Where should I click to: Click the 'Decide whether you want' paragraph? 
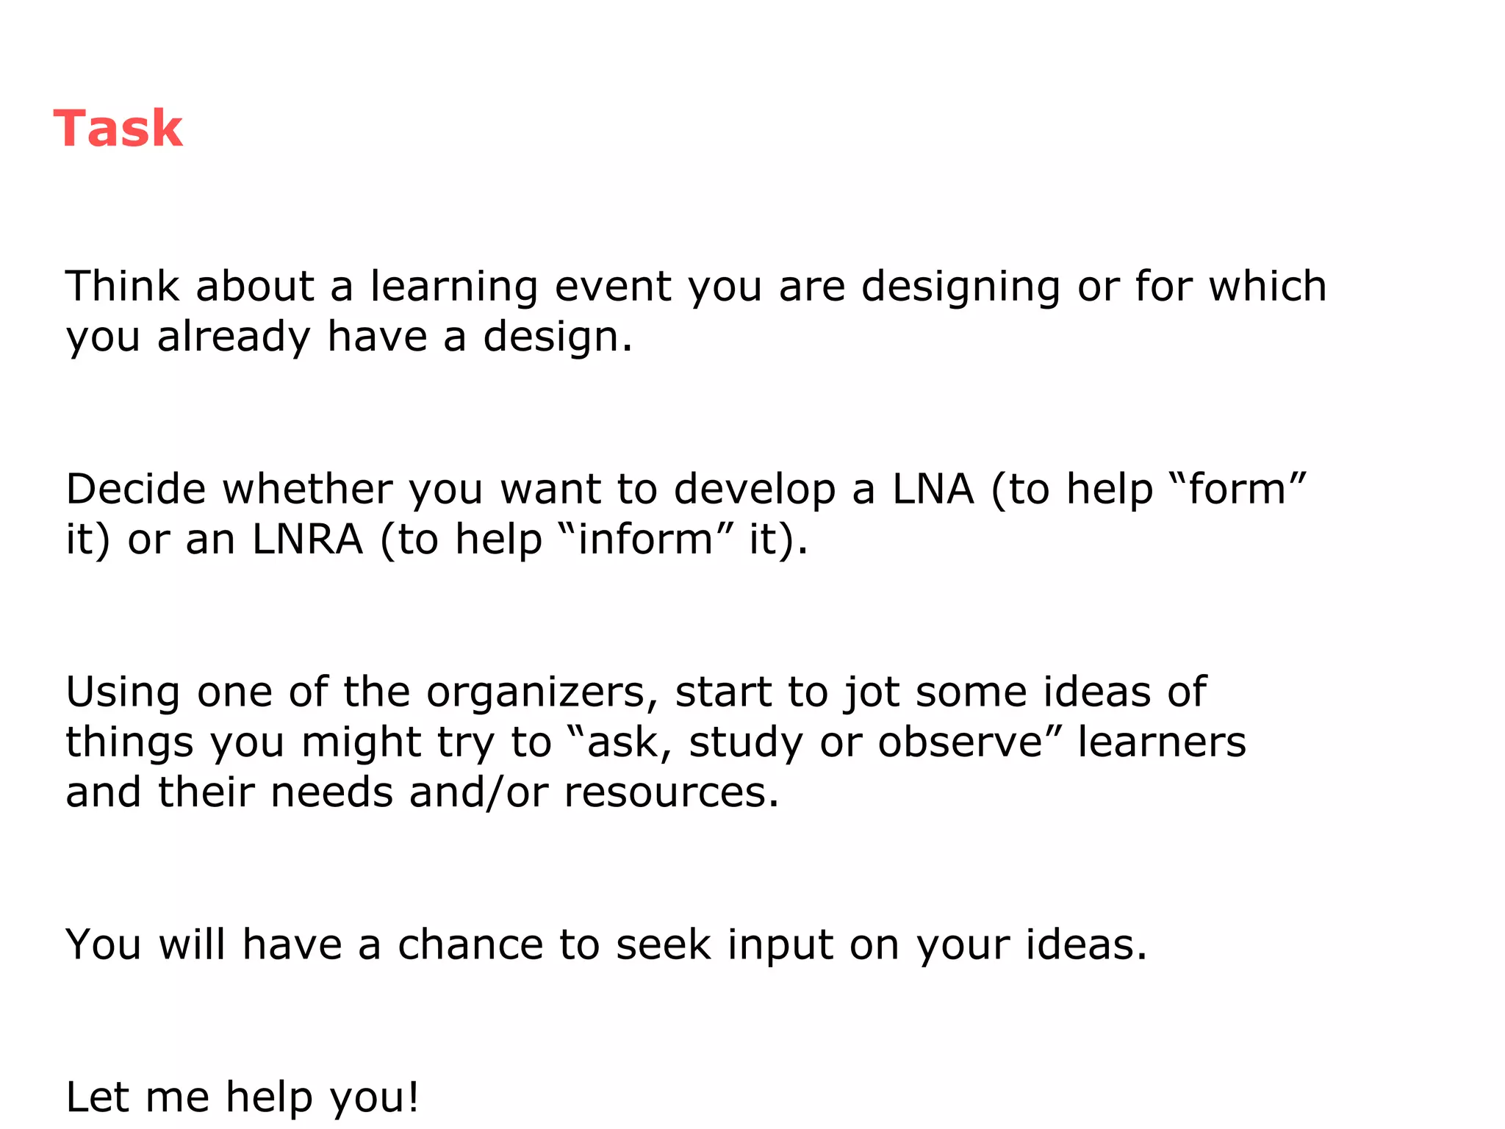pyautogui.click(x=687, y=514)
